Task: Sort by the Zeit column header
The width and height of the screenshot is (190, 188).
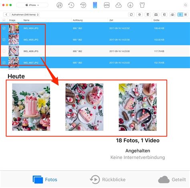Action: (x=111, y=20)
